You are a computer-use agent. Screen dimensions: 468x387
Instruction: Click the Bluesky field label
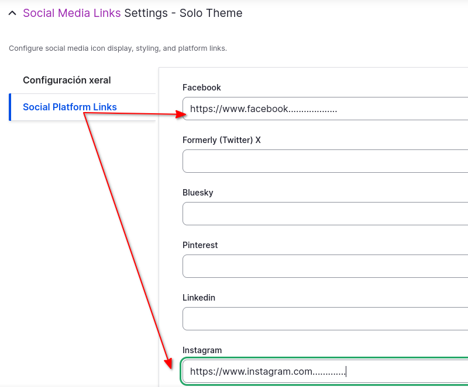click(198, 193)
